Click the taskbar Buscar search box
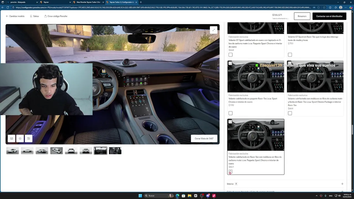The height and width of the screenshot is (199, 354). click(x=159, y=196)
